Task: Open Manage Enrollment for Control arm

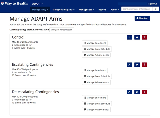Action: pyautogui.click(x=95, y=43)
